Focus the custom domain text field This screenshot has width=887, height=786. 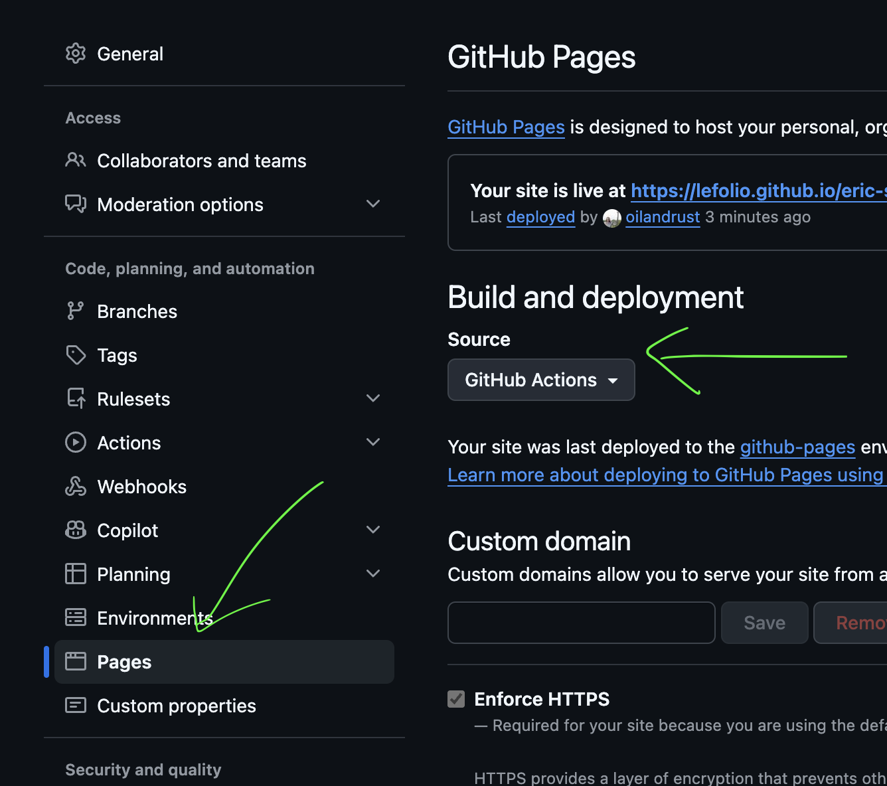coord(582,623)
